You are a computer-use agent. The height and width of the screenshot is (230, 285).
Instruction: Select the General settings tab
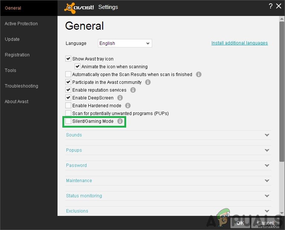(29, 8)
